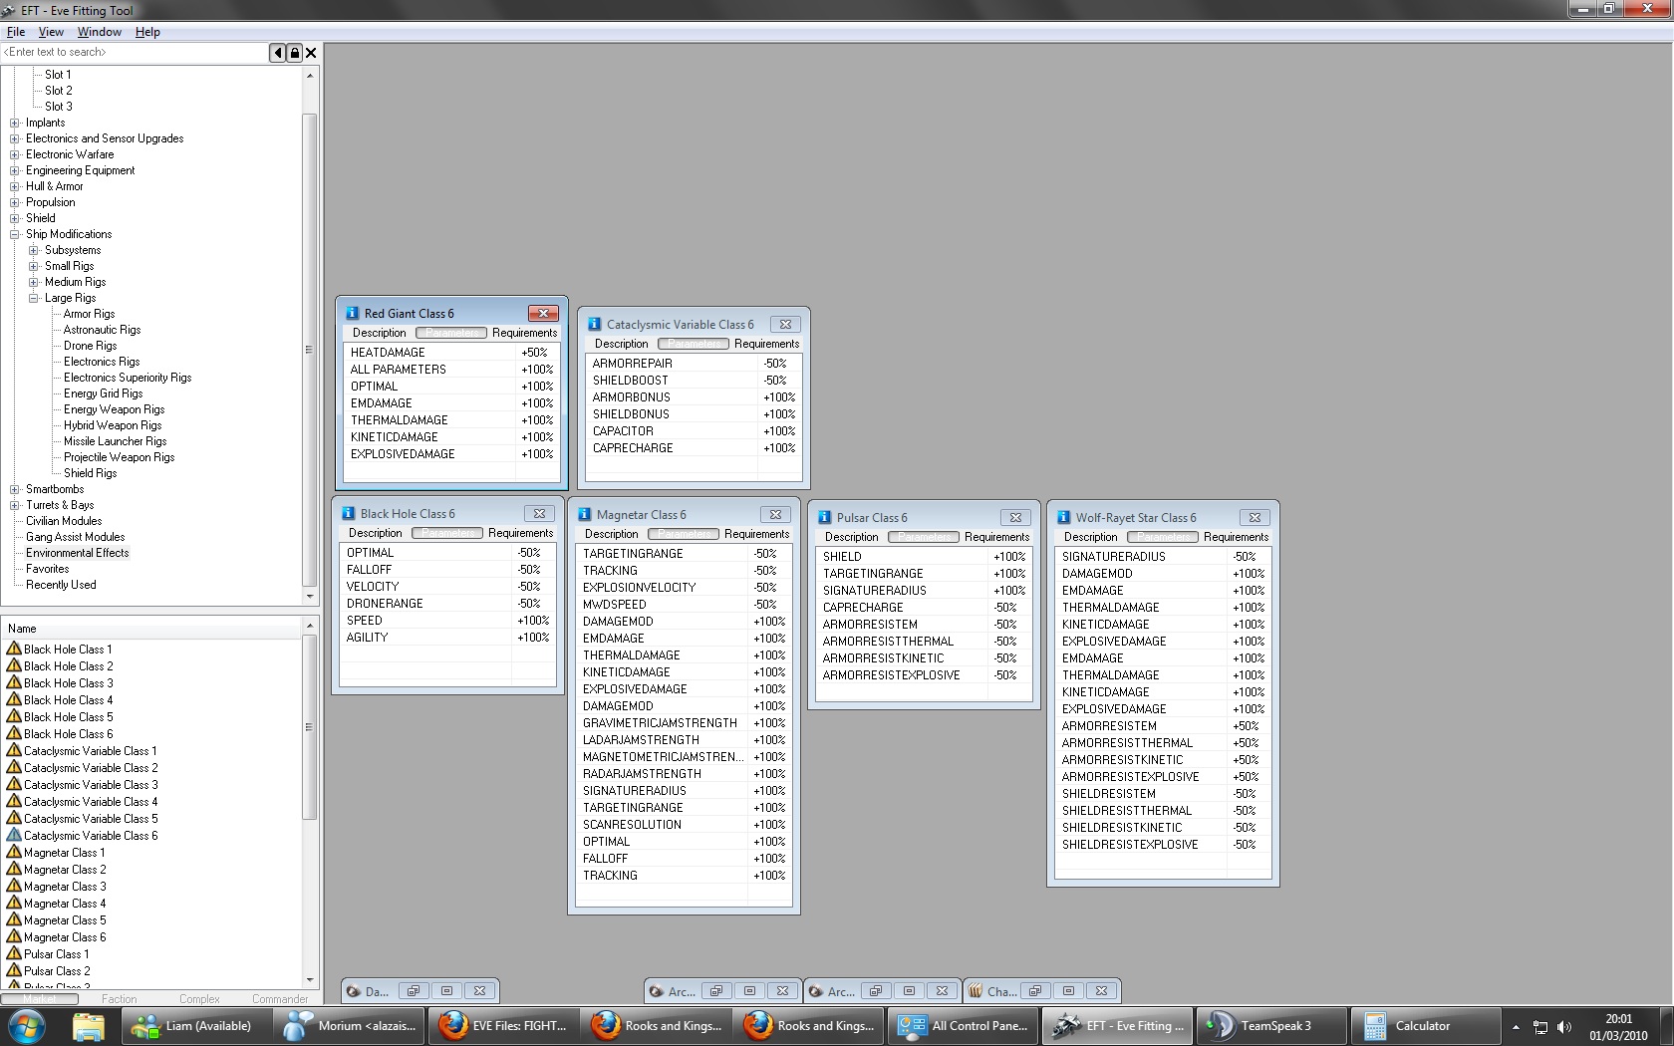Select Black Hole Class 6 in list
Image resolution: width=1674 pixels, height=1046 pixels.
(x=69, y=733)
